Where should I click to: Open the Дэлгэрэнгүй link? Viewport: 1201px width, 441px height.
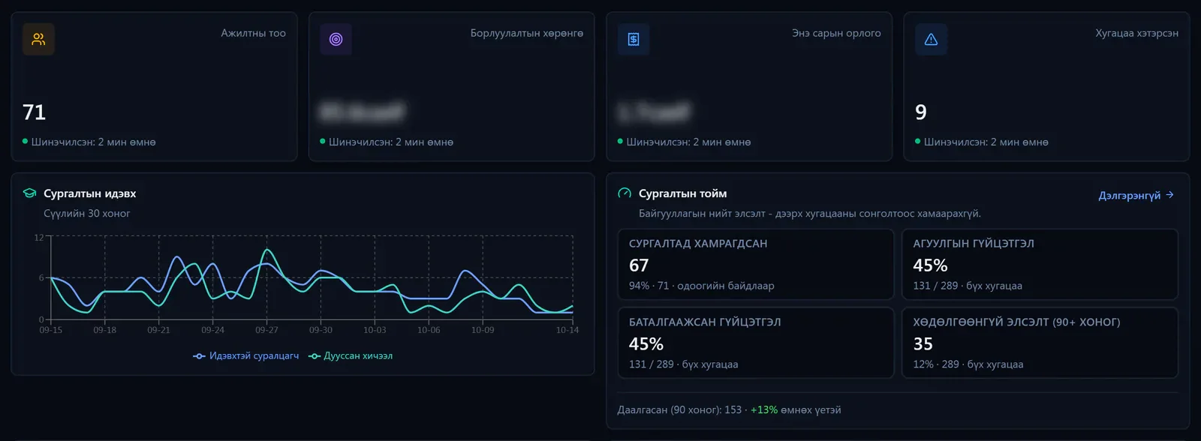click(1136, 195)
